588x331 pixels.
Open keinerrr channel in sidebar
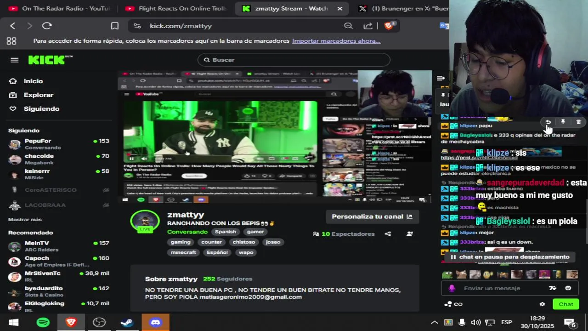(59, 174)
